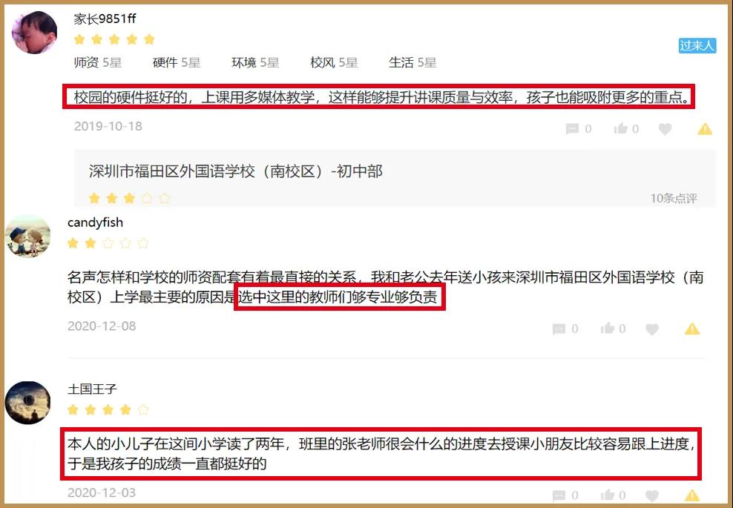Report 土国王子 review via warning triangle
733x508 pixels.
tap(692, 495)
